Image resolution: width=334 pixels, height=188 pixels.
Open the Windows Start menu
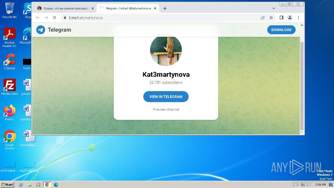tap(7, 184)
